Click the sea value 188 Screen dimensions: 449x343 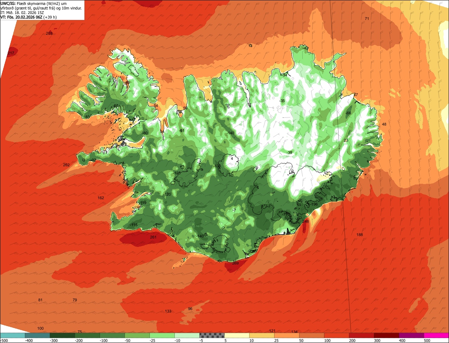[x=360, y=235]
